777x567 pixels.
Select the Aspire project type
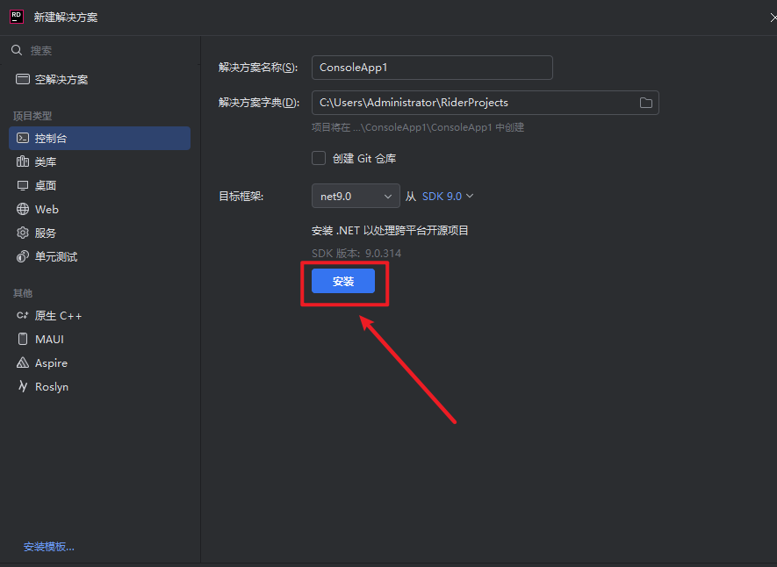coord(99,362)
